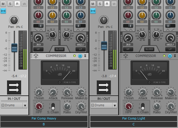Screen dimensions: 178x128
Task: Click Attack knob on Par Comp Heavy compressor
Action: [x=53, y=92]
